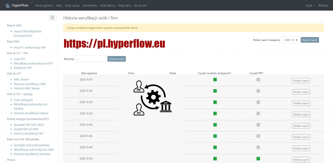Open Klucze API page

point(140,6)
